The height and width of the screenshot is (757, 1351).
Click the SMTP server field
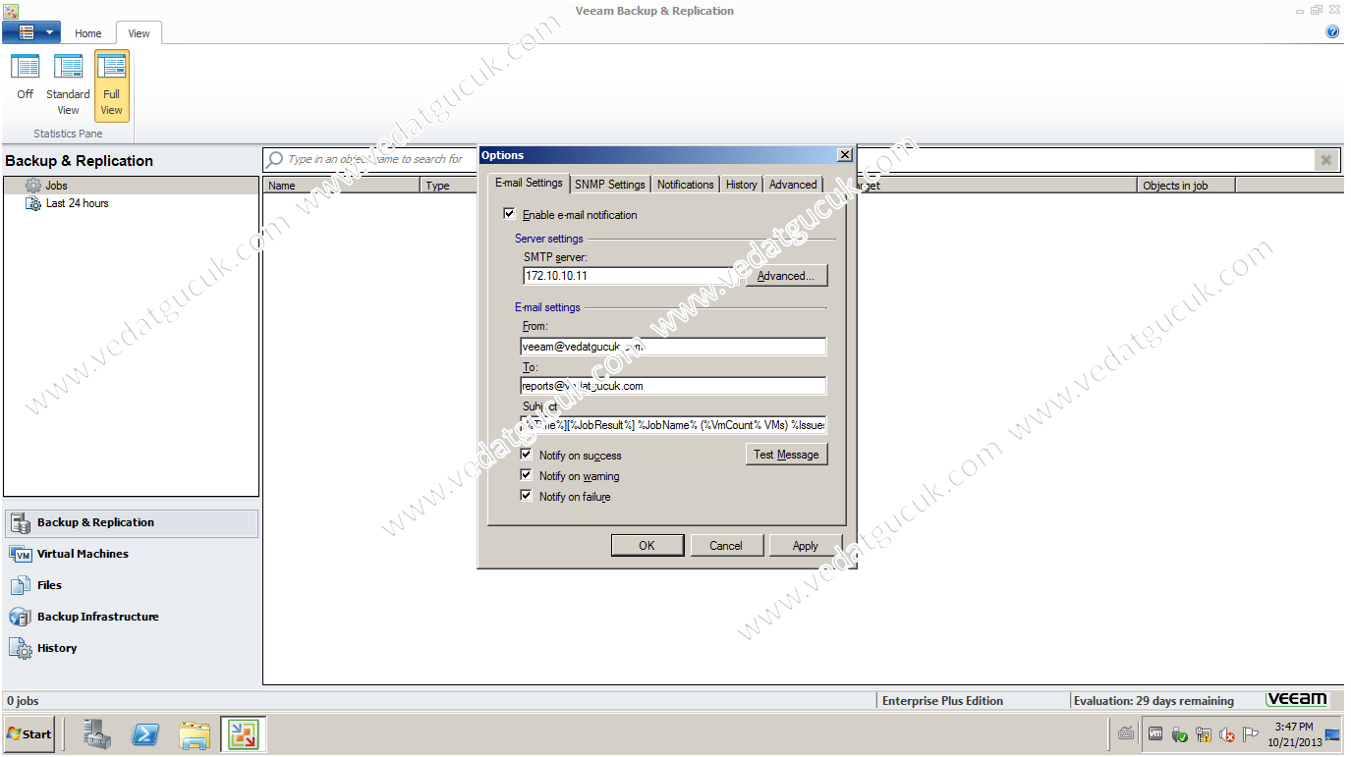pos(634,276)
